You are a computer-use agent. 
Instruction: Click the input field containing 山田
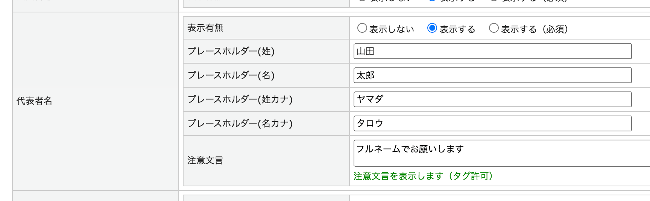pyautogui.click(x=492, y=52)
